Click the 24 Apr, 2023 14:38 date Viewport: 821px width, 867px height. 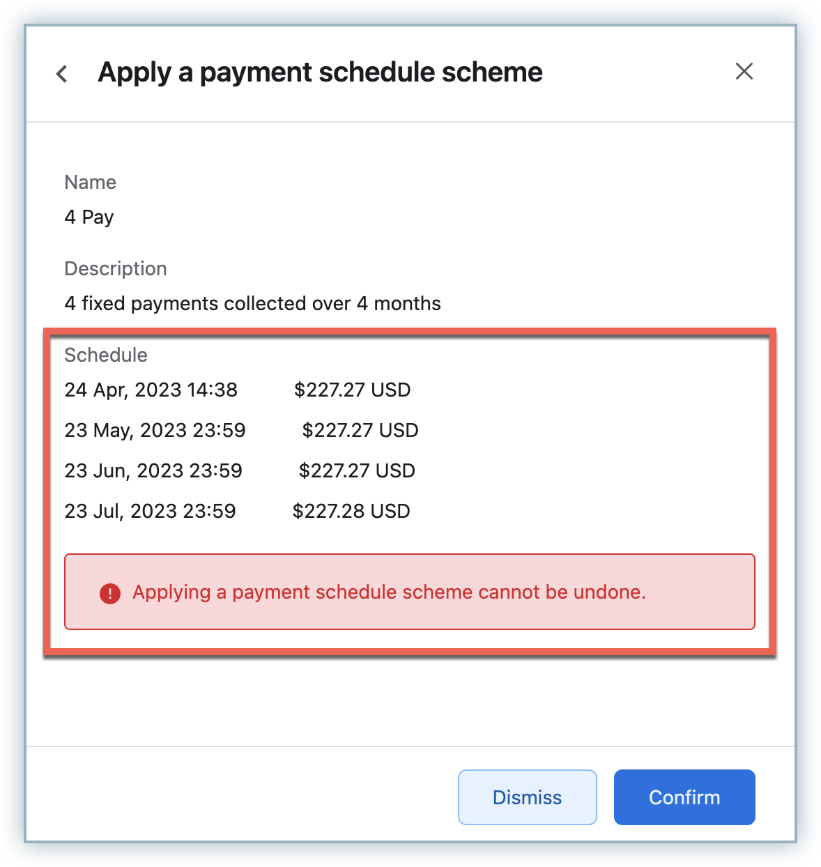(x=151, y=390)
